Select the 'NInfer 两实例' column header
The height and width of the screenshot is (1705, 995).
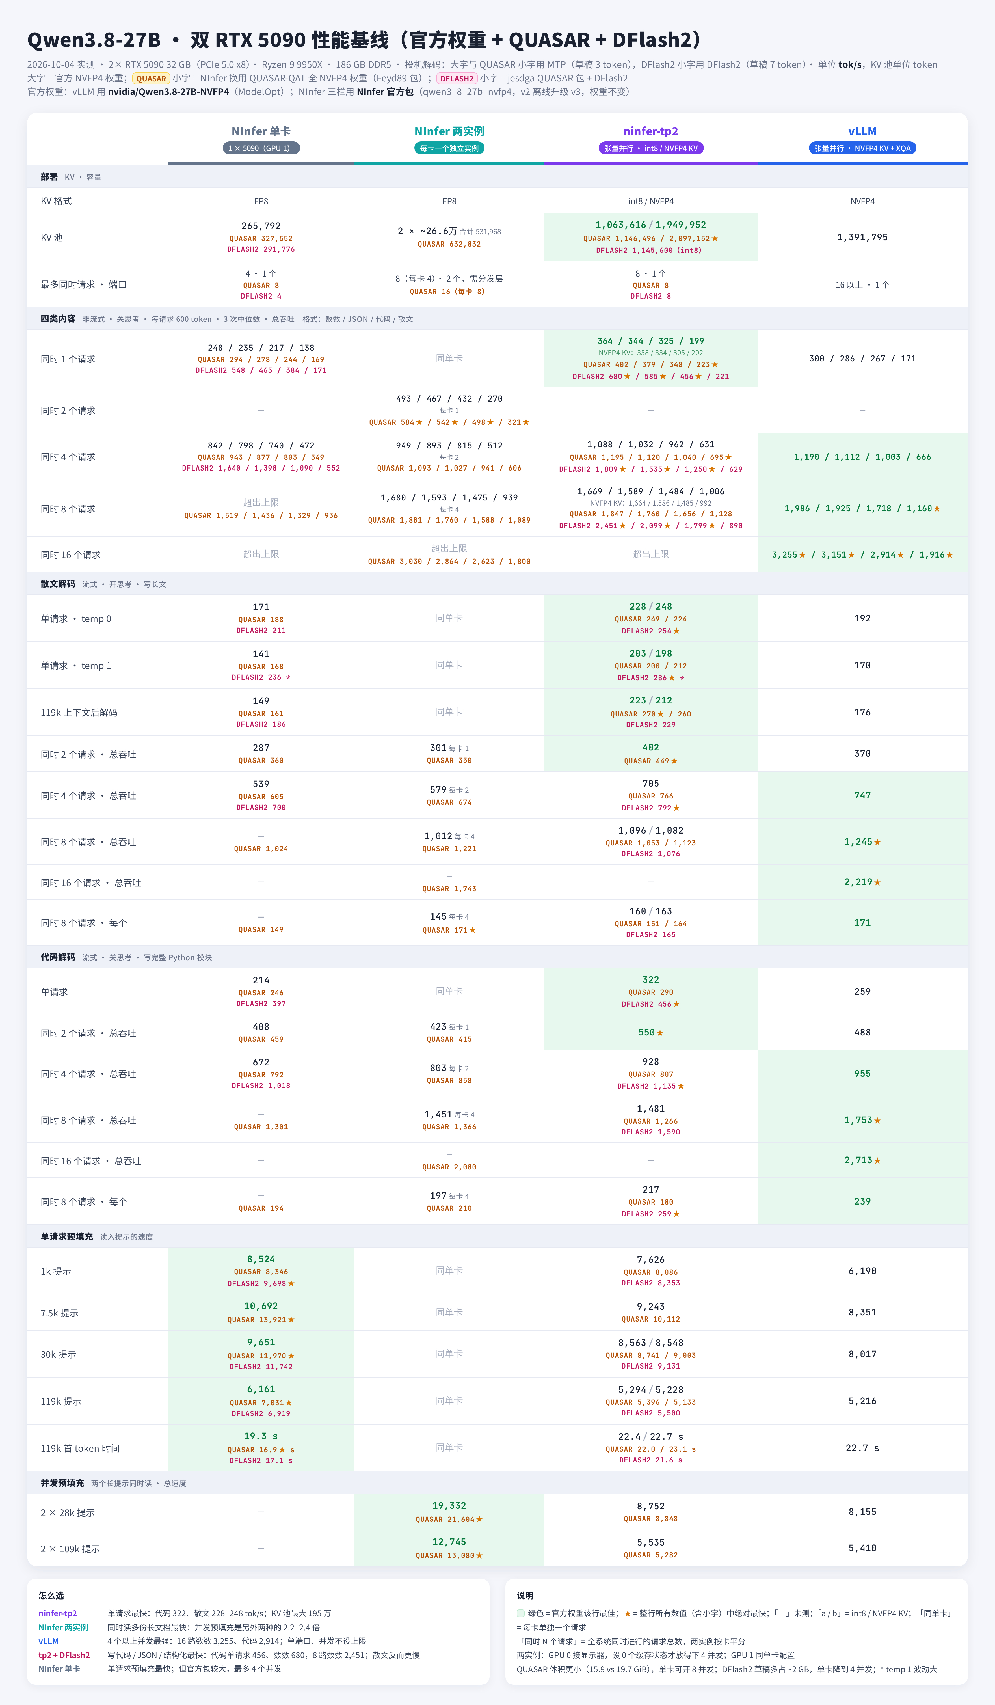point(449,131)
